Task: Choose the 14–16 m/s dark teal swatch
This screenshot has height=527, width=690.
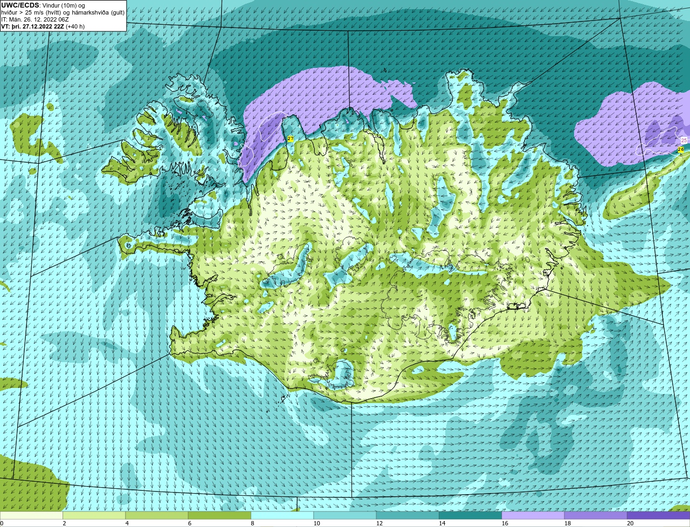Action: click(x=471, y=515)
